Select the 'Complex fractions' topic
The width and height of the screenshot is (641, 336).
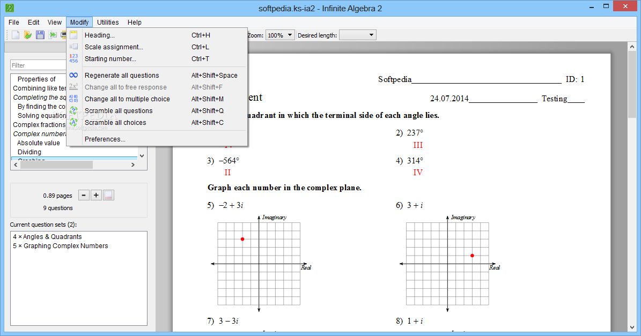pos(39,124)
